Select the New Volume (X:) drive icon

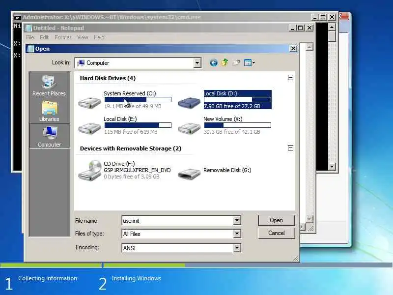(189, 128)
